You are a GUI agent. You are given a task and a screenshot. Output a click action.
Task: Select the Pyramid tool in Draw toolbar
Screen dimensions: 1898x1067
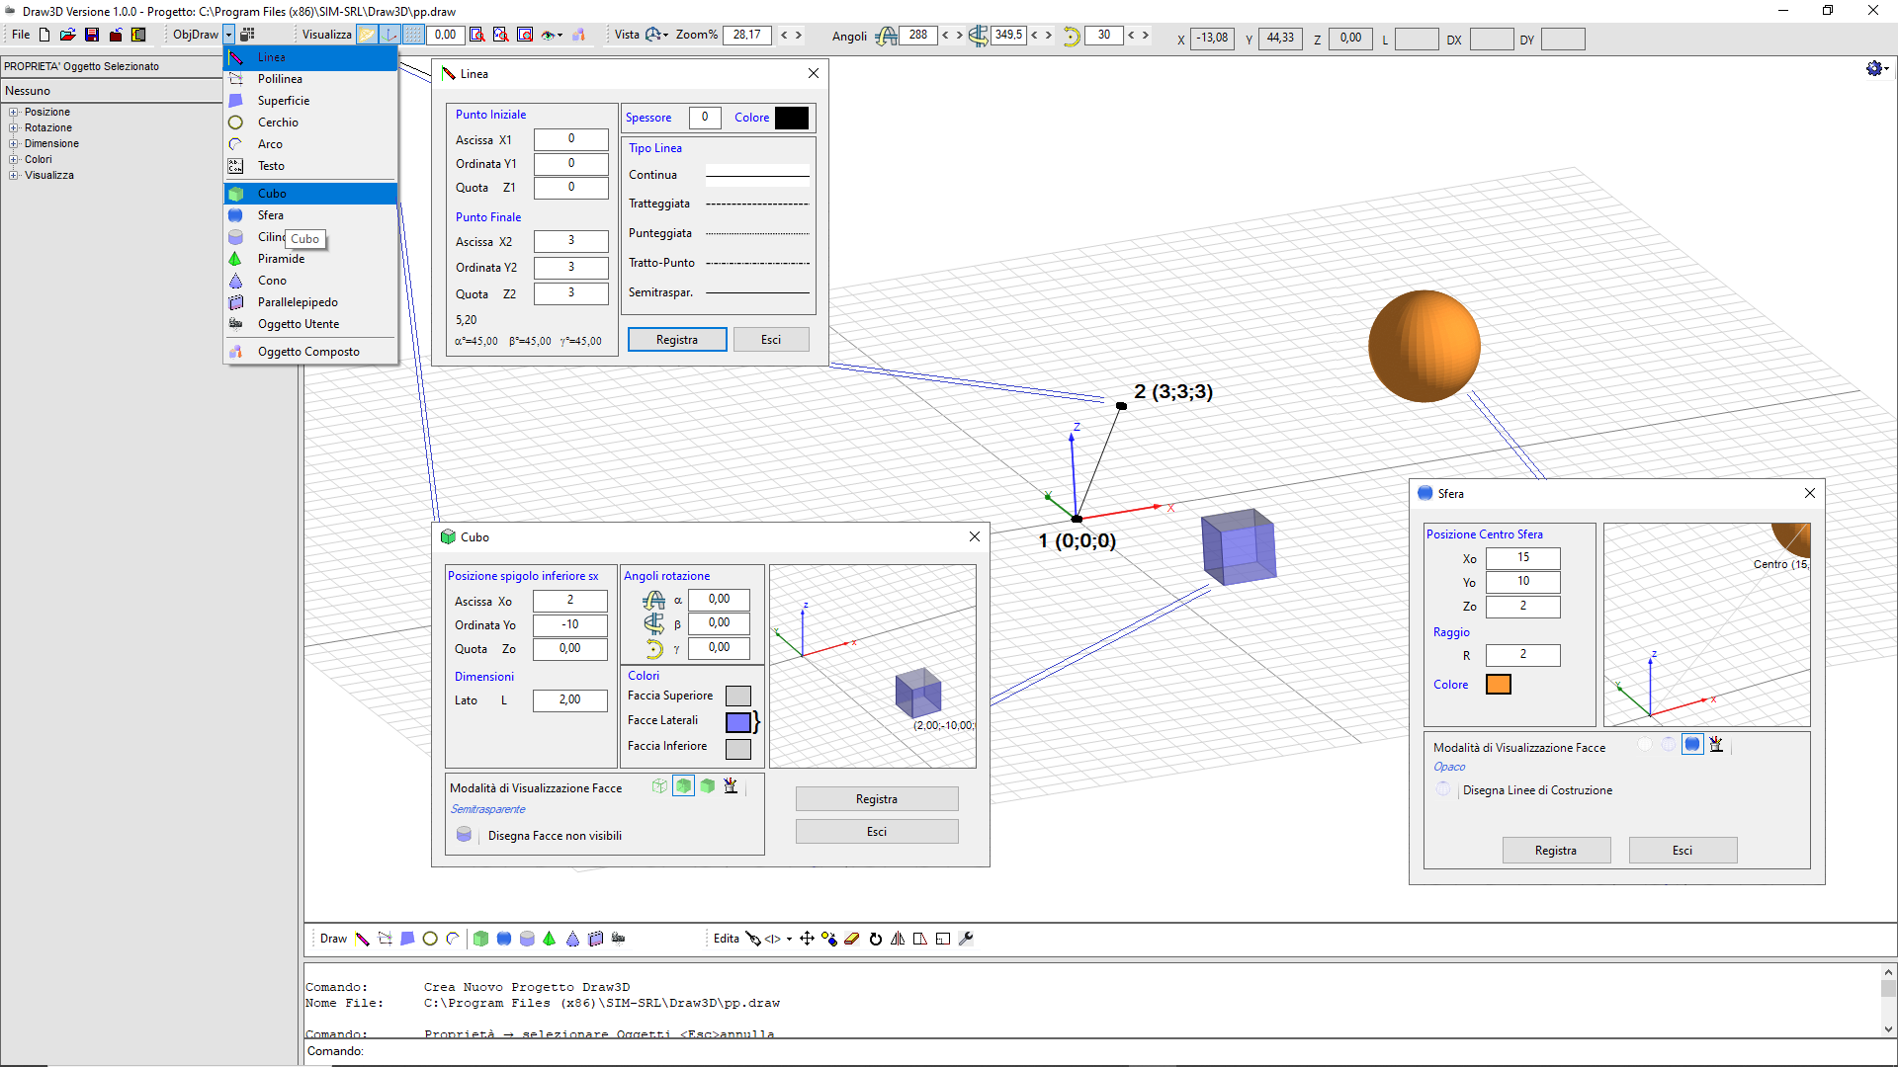point(550,939)
